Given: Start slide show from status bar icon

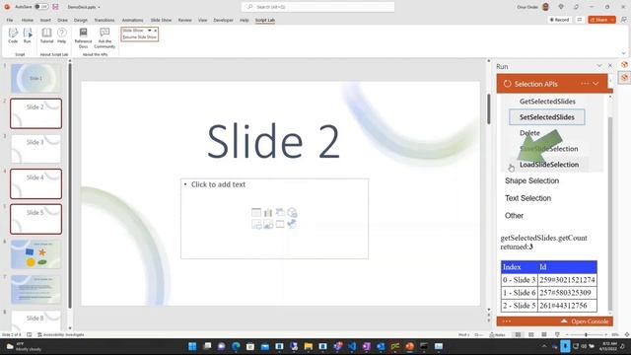Looking at the screenshot, I should [x=557, y=334].
